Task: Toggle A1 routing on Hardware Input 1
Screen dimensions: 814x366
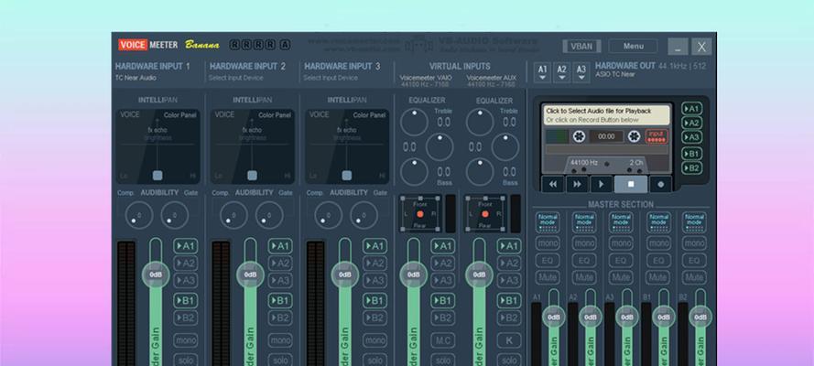Action: coord(185,246)
